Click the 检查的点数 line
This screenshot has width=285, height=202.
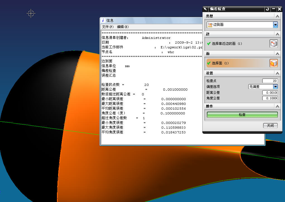pos(125,85)
